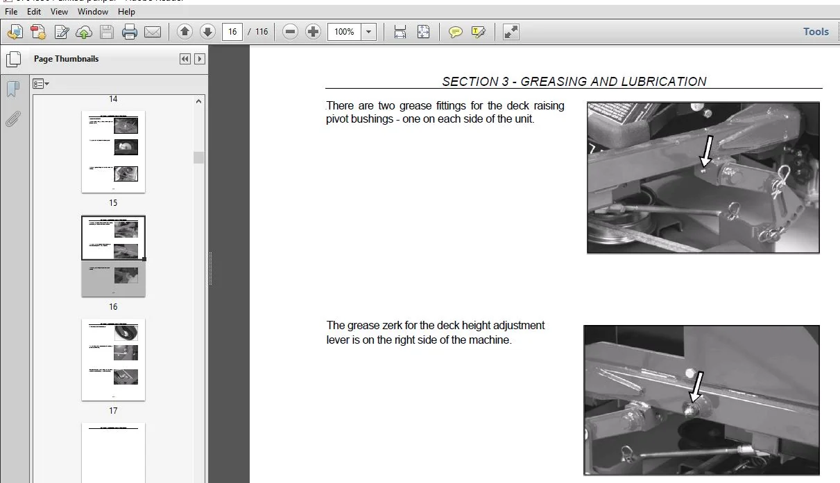This screenshot has height=483, width=840.
Task: Open thumbnail options dropdown menu
Action: (x=41, y=84)
